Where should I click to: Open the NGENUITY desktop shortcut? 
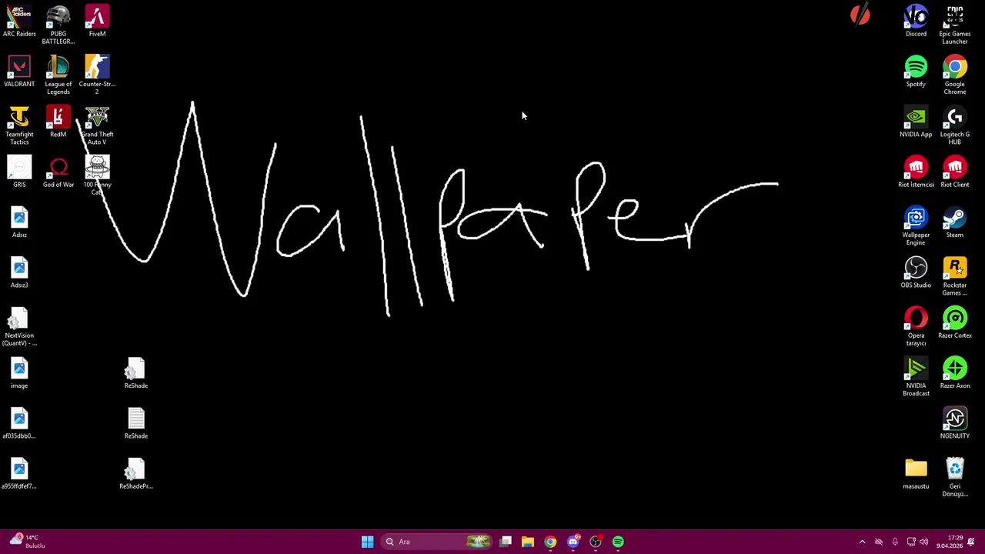[955, 423]
